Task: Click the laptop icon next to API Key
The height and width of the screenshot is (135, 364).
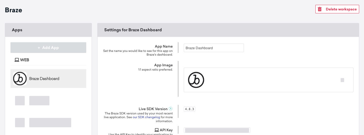Action: 157,130
